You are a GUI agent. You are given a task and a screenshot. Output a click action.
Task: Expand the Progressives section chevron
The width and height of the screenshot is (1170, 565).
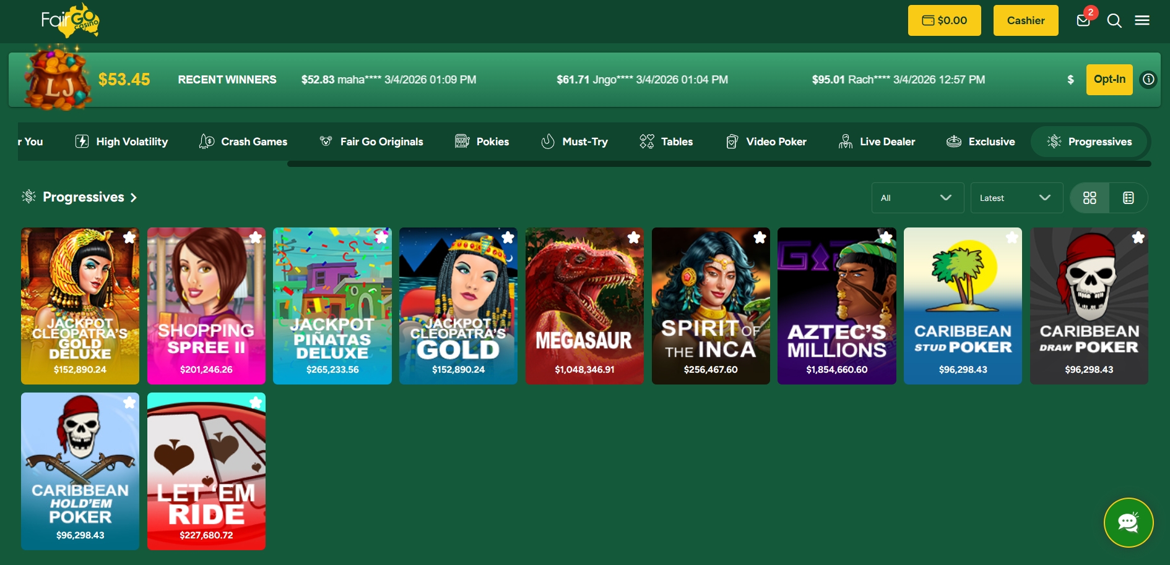point(133,198)
